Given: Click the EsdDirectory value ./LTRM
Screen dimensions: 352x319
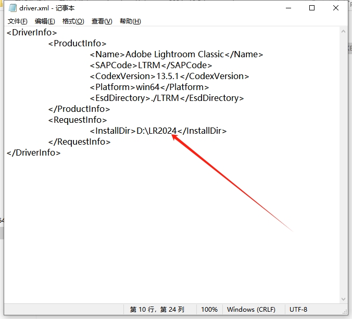Looking at the screenshot, I should tap(165, 98).
